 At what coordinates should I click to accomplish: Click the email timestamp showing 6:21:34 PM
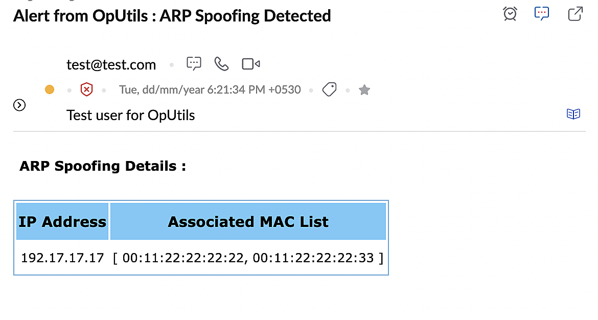(210, 90)
